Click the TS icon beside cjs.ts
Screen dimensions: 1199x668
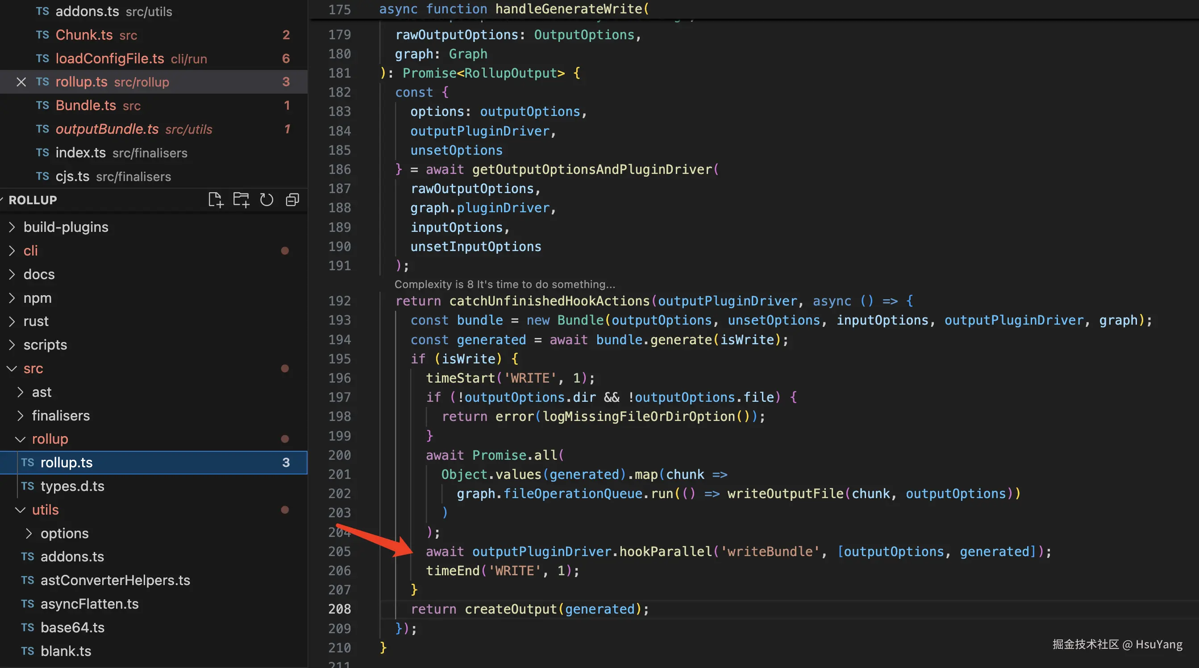[x=42, y=176]
